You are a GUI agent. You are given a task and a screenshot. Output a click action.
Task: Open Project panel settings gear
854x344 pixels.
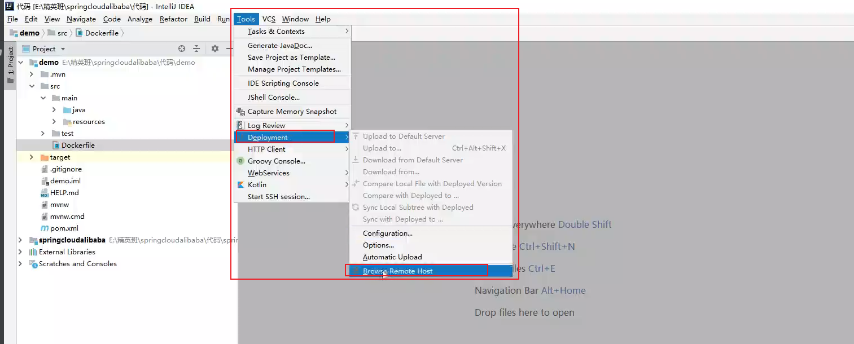click(x=215, y=49)
